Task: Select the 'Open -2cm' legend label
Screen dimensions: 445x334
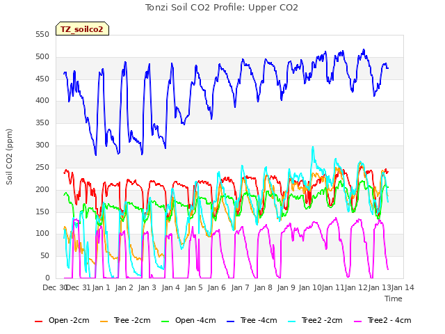Action: [x=69, y=320]
